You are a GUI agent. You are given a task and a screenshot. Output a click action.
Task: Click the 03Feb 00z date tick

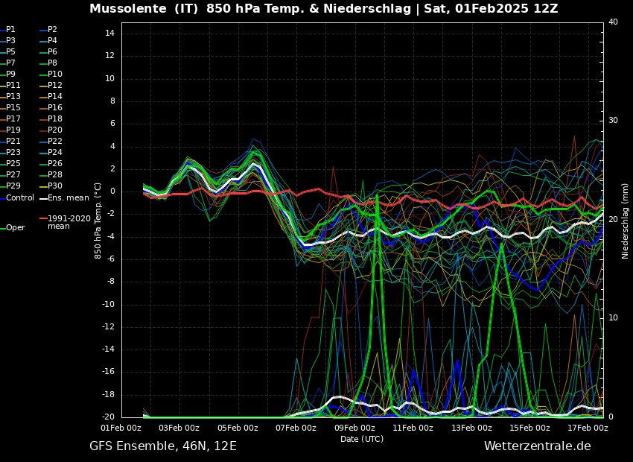pyautogui.click(x=179, y=428)
